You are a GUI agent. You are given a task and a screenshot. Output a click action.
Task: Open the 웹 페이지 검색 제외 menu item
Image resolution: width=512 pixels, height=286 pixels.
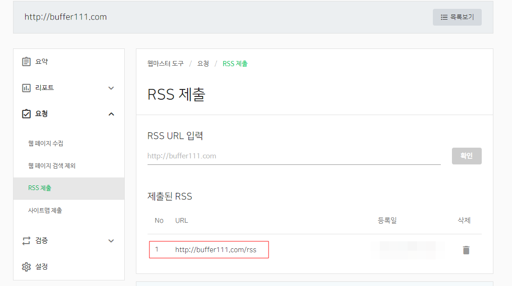click(x=53, y=165)
